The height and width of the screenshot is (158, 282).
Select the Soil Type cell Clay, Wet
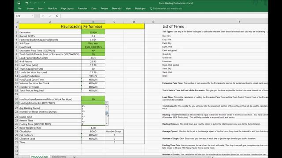pyautogui.click(x=93, y=43)
